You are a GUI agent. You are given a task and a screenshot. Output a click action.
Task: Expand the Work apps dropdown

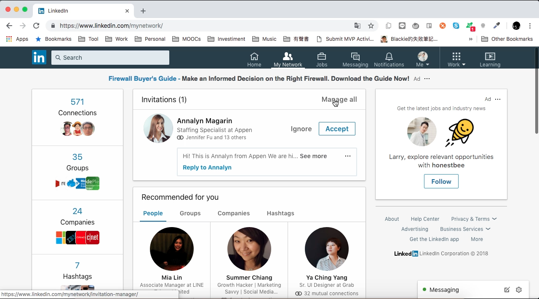(x=456, y=59)
